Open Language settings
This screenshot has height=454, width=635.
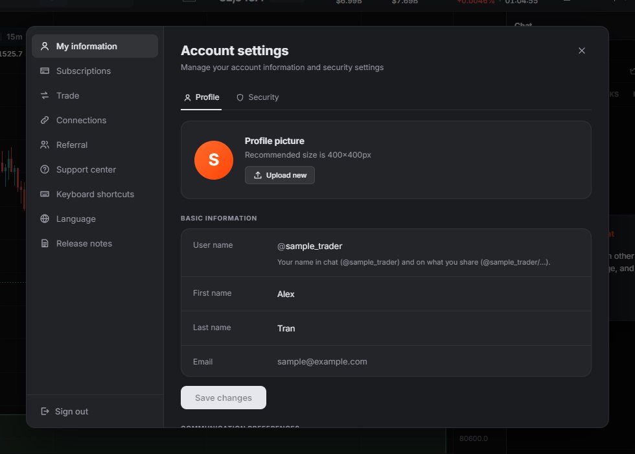click(x=95, y=219)
